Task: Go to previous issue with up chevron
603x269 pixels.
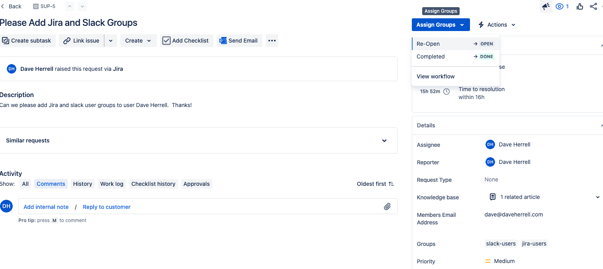Action: (x=69, y=6)
